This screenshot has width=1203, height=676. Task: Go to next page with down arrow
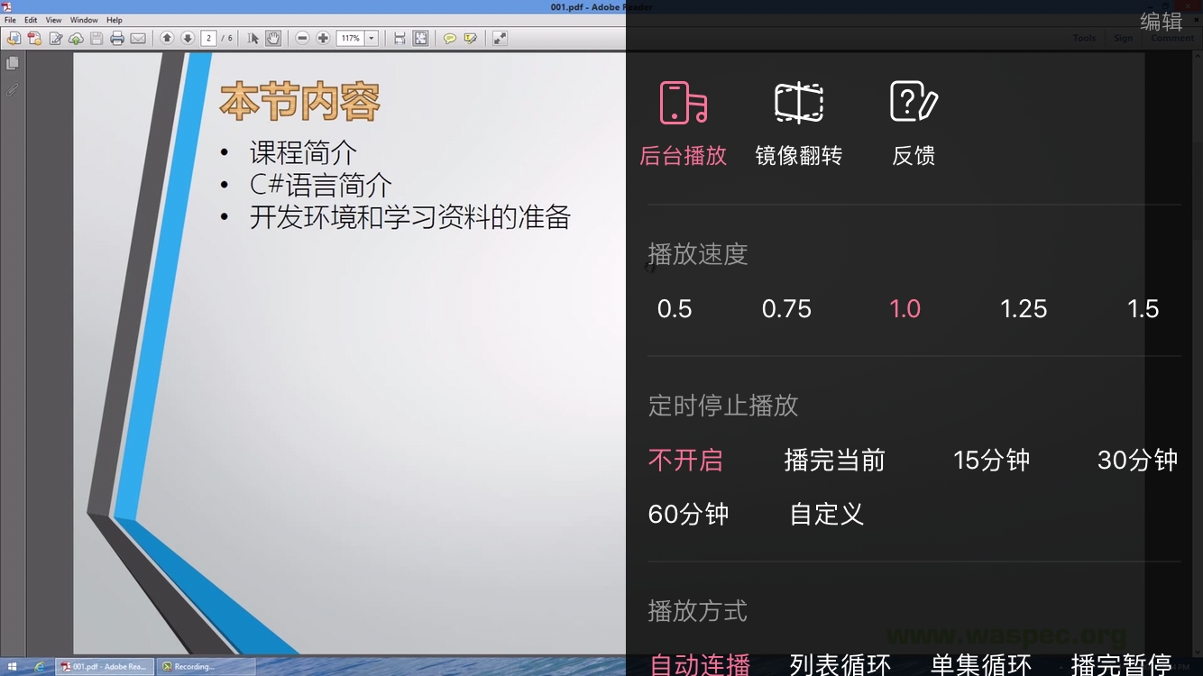pos(188,38)
